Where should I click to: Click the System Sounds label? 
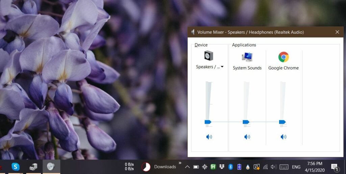point(247,68)
